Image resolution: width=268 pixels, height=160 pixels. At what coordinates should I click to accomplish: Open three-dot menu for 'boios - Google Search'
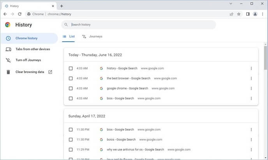pyautogui.click(x=251, y=140)
